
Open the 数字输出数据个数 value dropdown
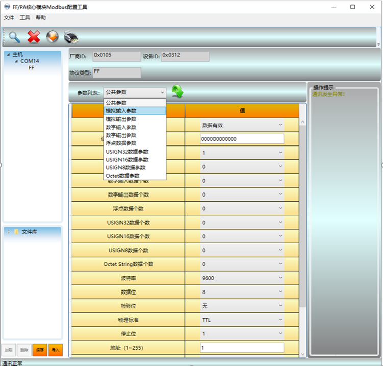click(242, 194)
